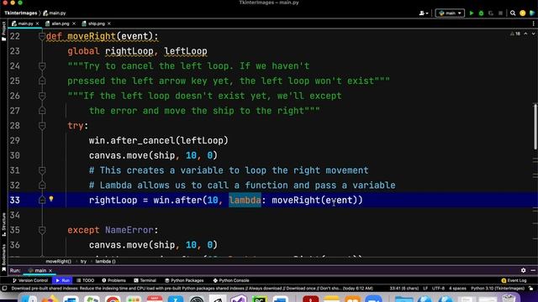Click the moveRight() code breadcrumb
Image resolution: width=538 pixels, height=302 pixels.
coord(59,261)
